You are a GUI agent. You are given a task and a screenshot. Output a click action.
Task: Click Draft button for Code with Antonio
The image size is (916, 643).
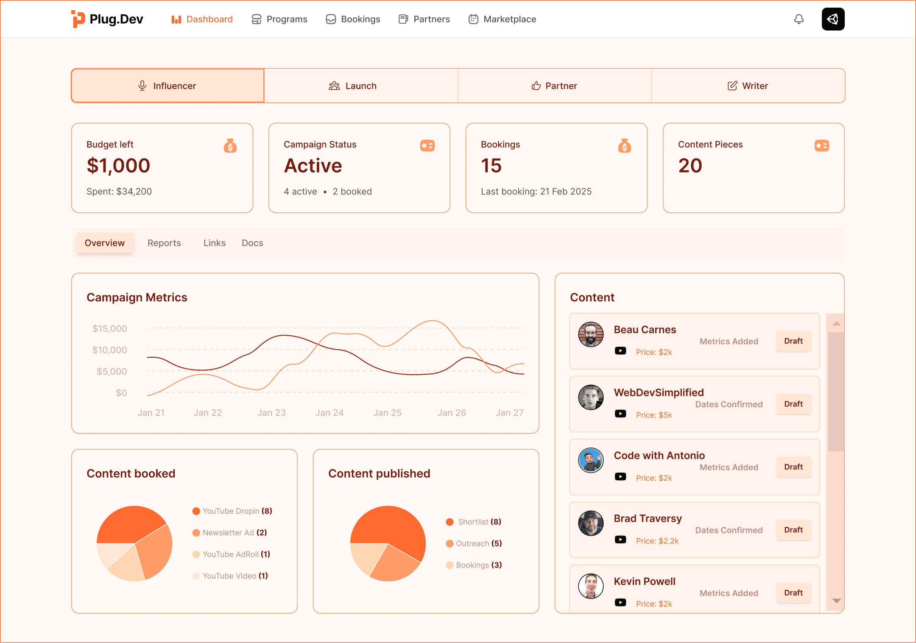click(793, 467)
